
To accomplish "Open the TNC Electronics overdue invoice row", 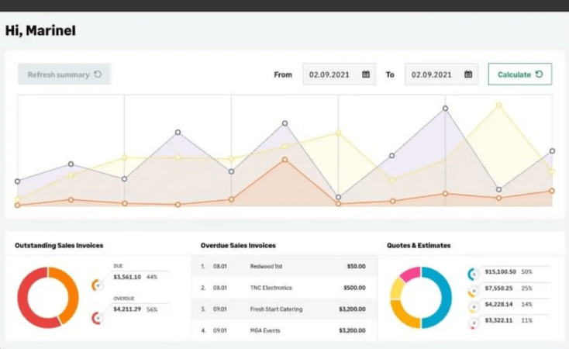I will coord(284,288).
